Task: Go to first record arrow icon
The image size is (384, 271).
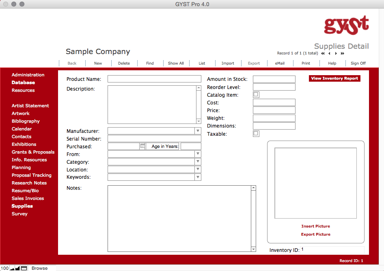Action: (323, 53)
